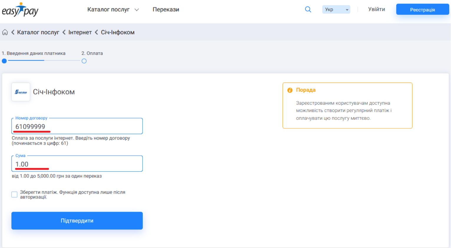Expand the Каталог послуг menu
The width and height of the screenshot is (451, 248).
(113, 9)
